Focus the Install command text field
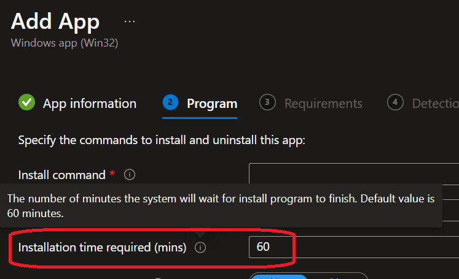 [353, 175]
